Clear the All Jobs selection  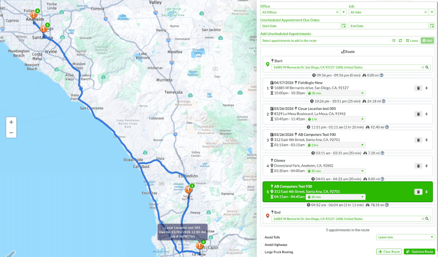[426, 12]
